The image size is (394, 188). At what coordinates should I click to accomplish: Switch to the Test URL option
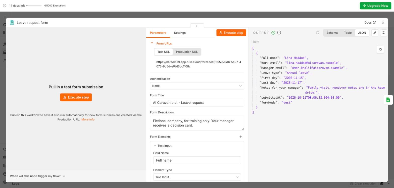coord(164,52)
